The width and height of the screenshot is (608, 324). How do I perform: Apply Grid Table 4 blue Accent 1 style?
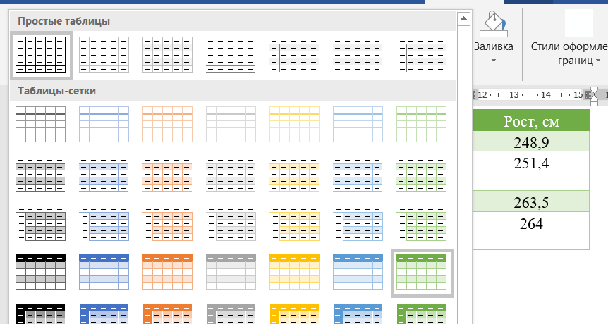tap(104, 272)
